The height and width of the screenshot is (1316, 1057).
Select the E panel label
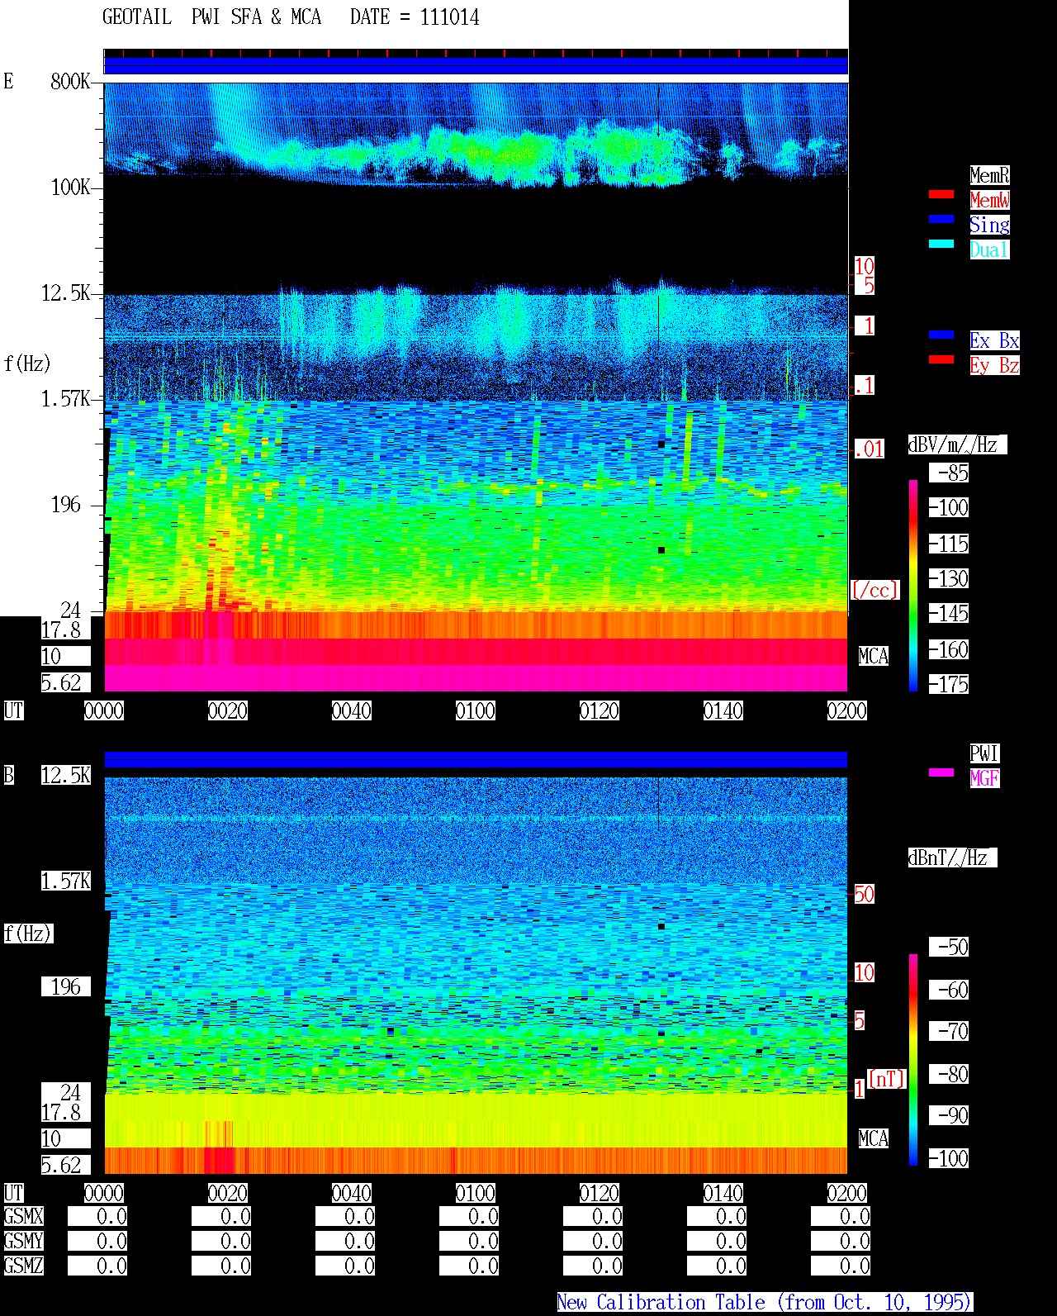tap(9, 81)
